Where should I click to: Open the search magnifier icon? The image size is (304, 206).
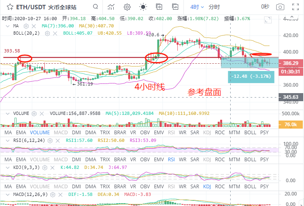(x=96, y=7)
